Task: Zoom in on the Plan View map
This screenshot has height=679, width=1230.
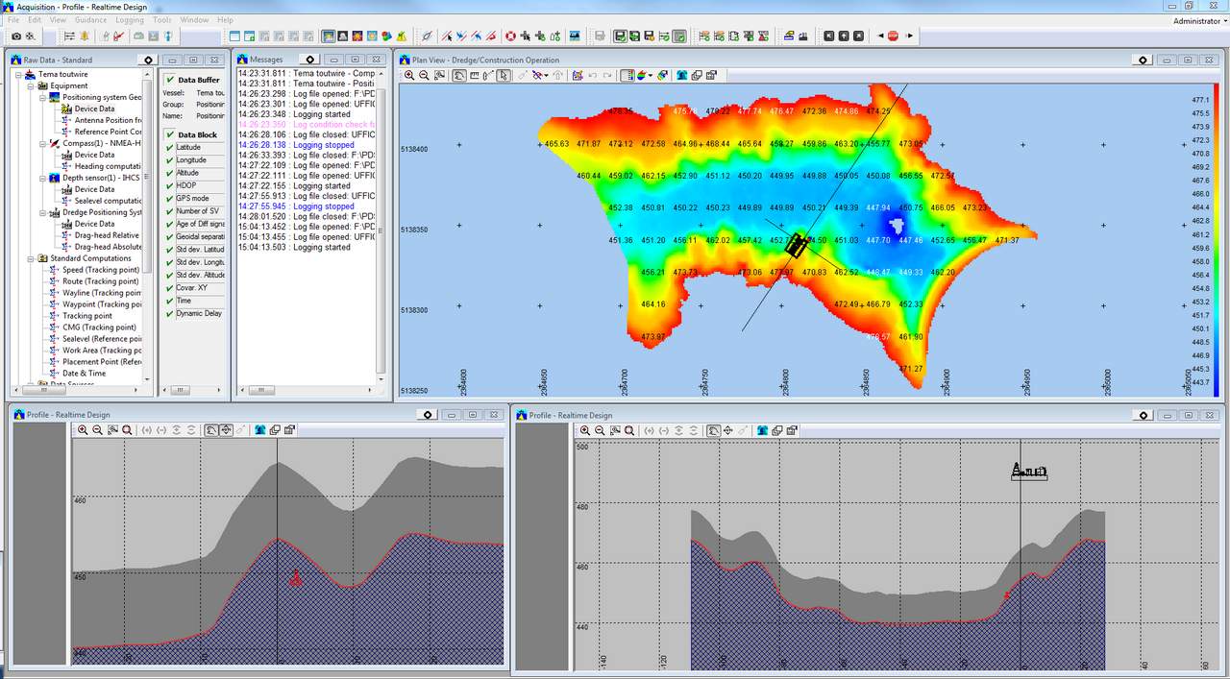Action: (x=409, y=75)
